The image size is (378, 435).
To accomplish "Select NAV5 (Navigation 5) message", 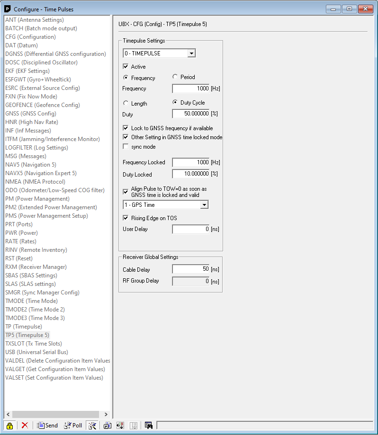I will point(31,165).
